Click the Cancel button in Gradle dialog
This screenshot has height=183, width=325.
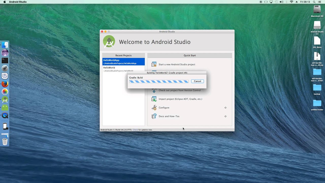point(197,81)
